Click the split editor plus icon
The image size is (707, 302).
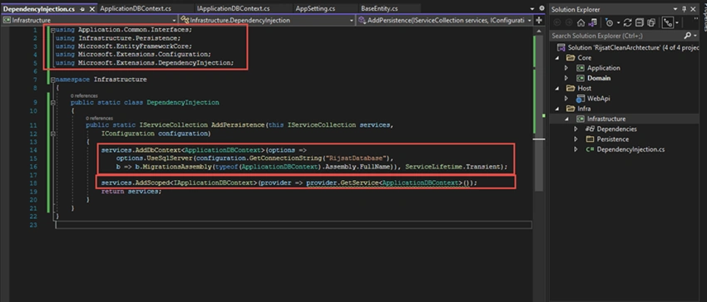click(539, 20)
